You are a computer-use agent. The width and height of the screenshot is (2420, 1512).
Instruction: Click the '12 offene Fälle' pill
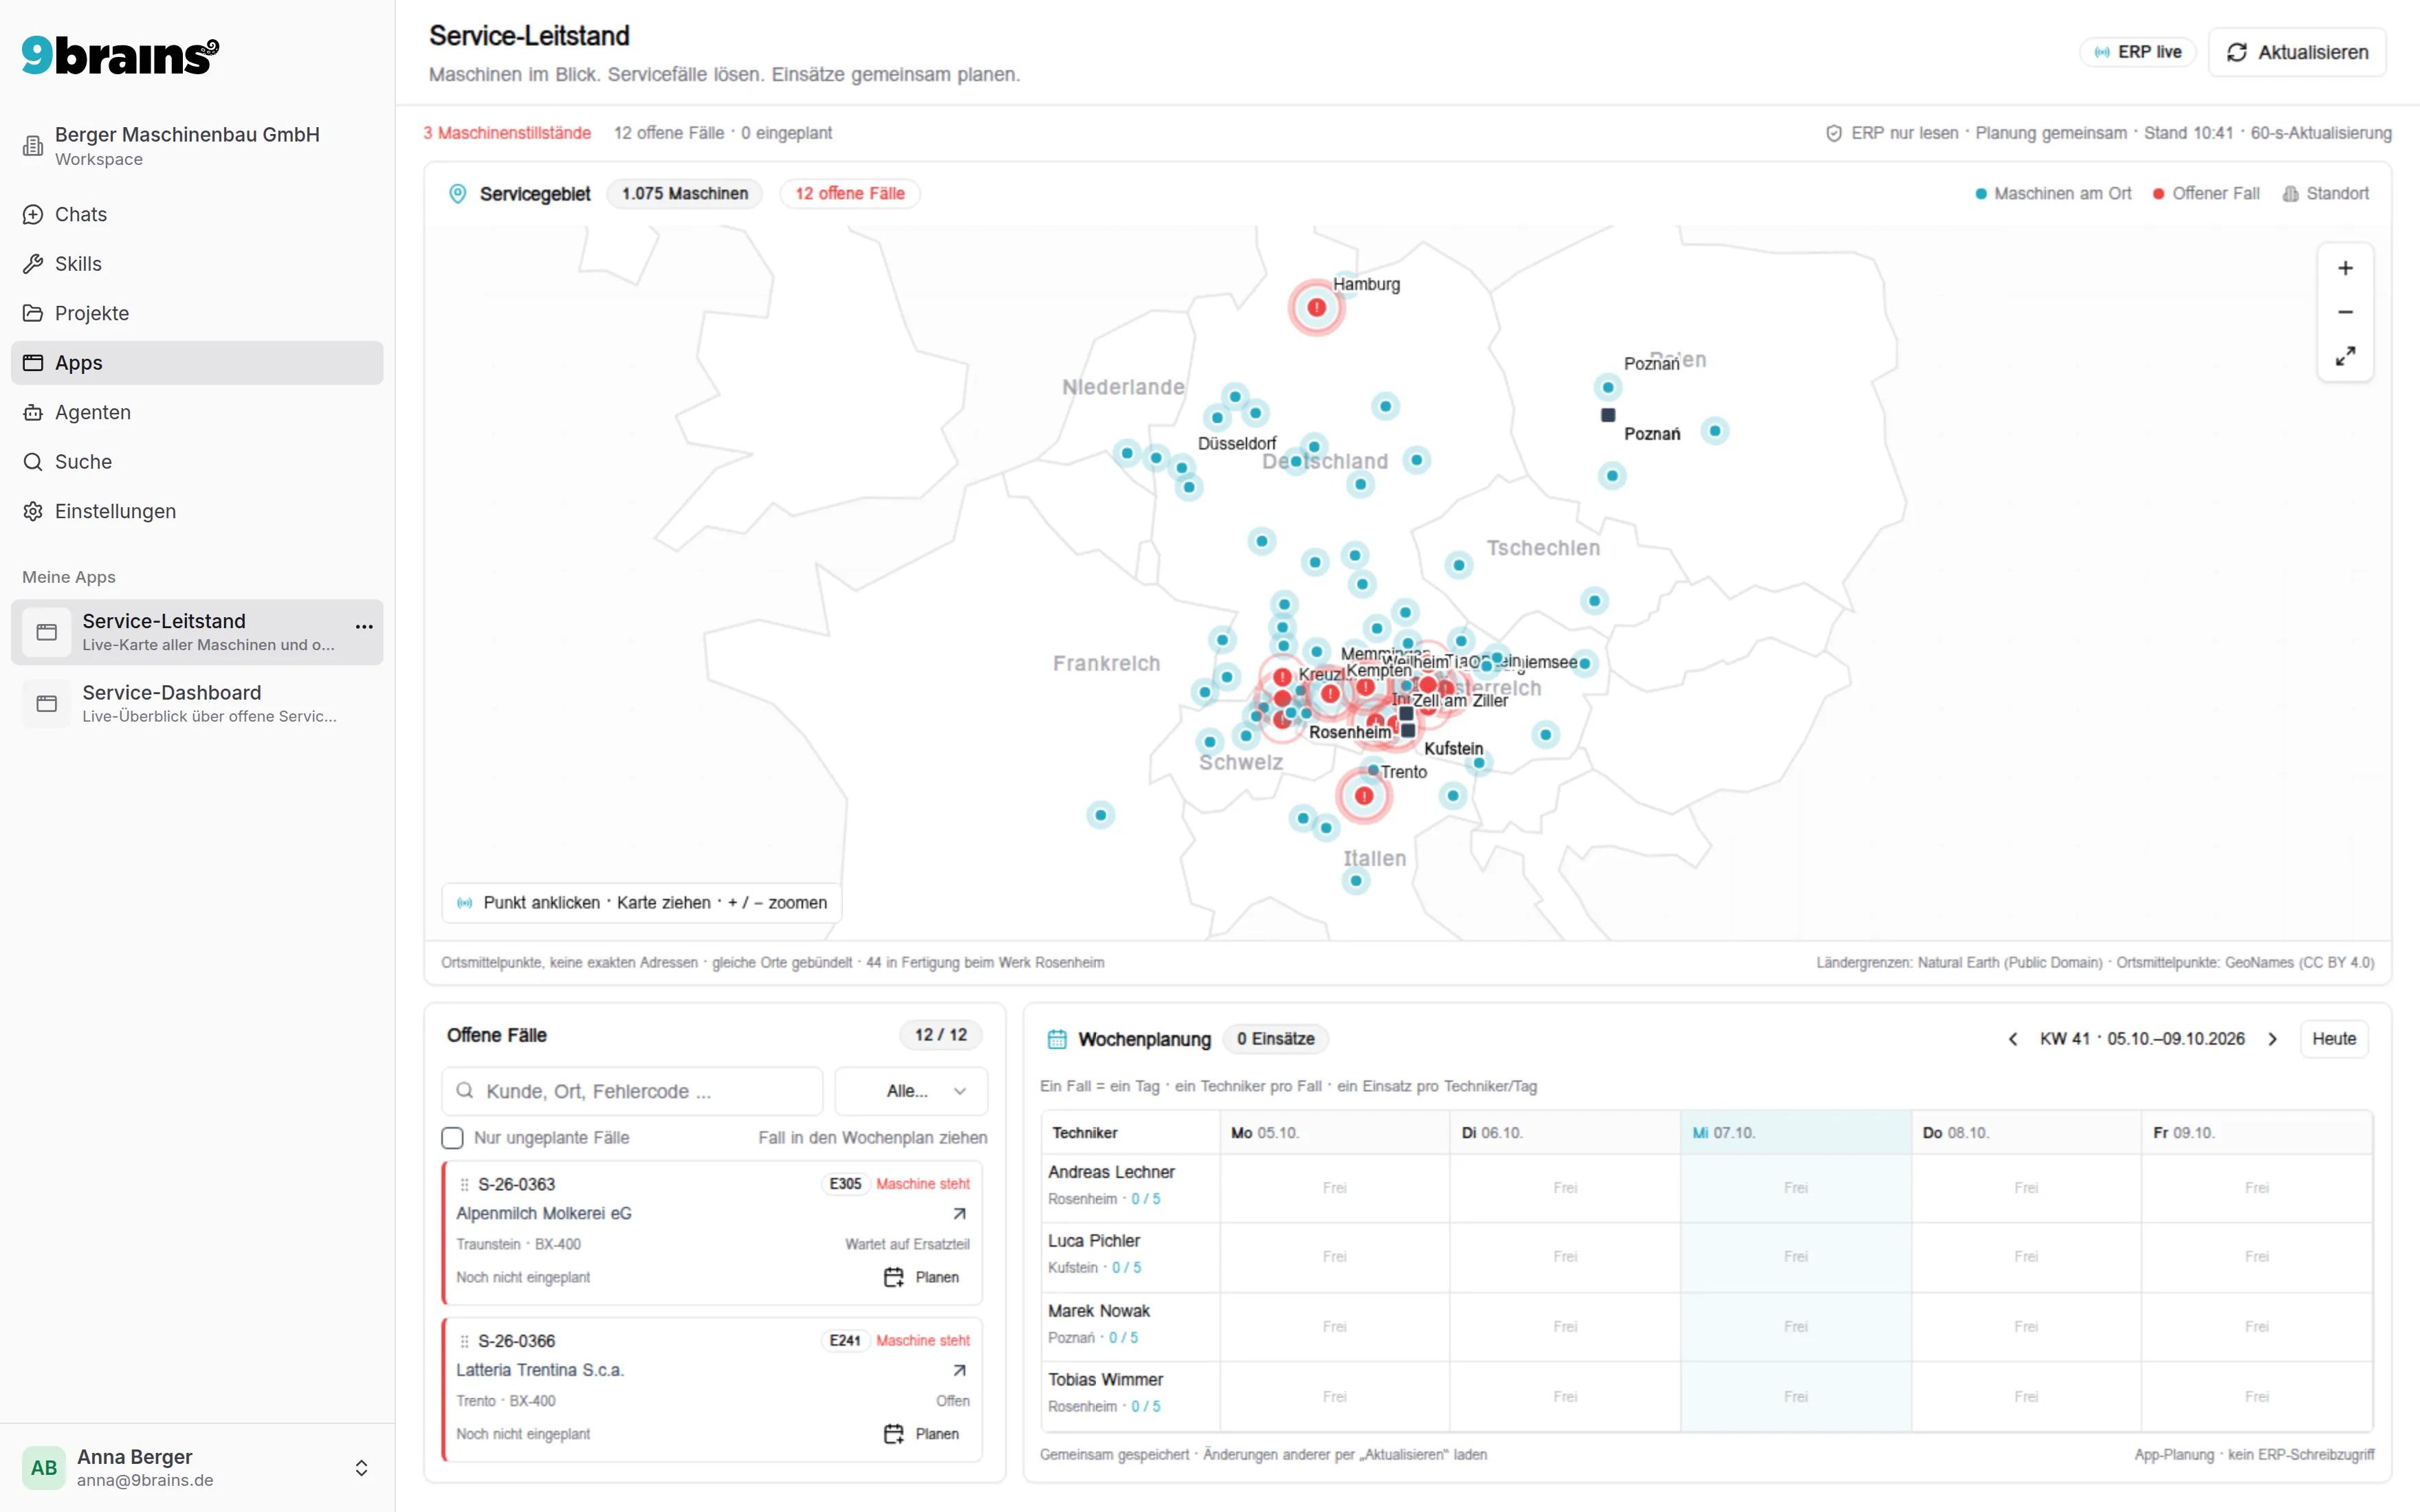[850, 194]
